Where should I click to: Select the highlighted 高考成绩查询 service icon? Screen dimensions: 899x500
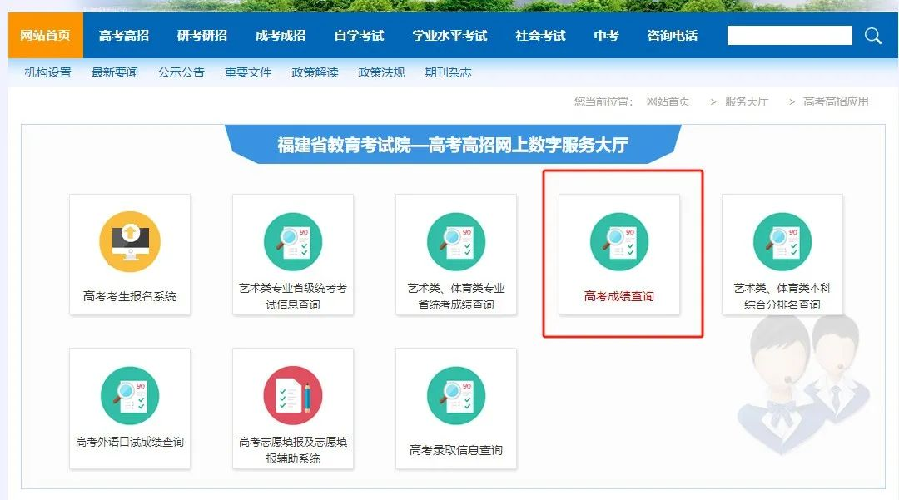(x=619, y=254)
